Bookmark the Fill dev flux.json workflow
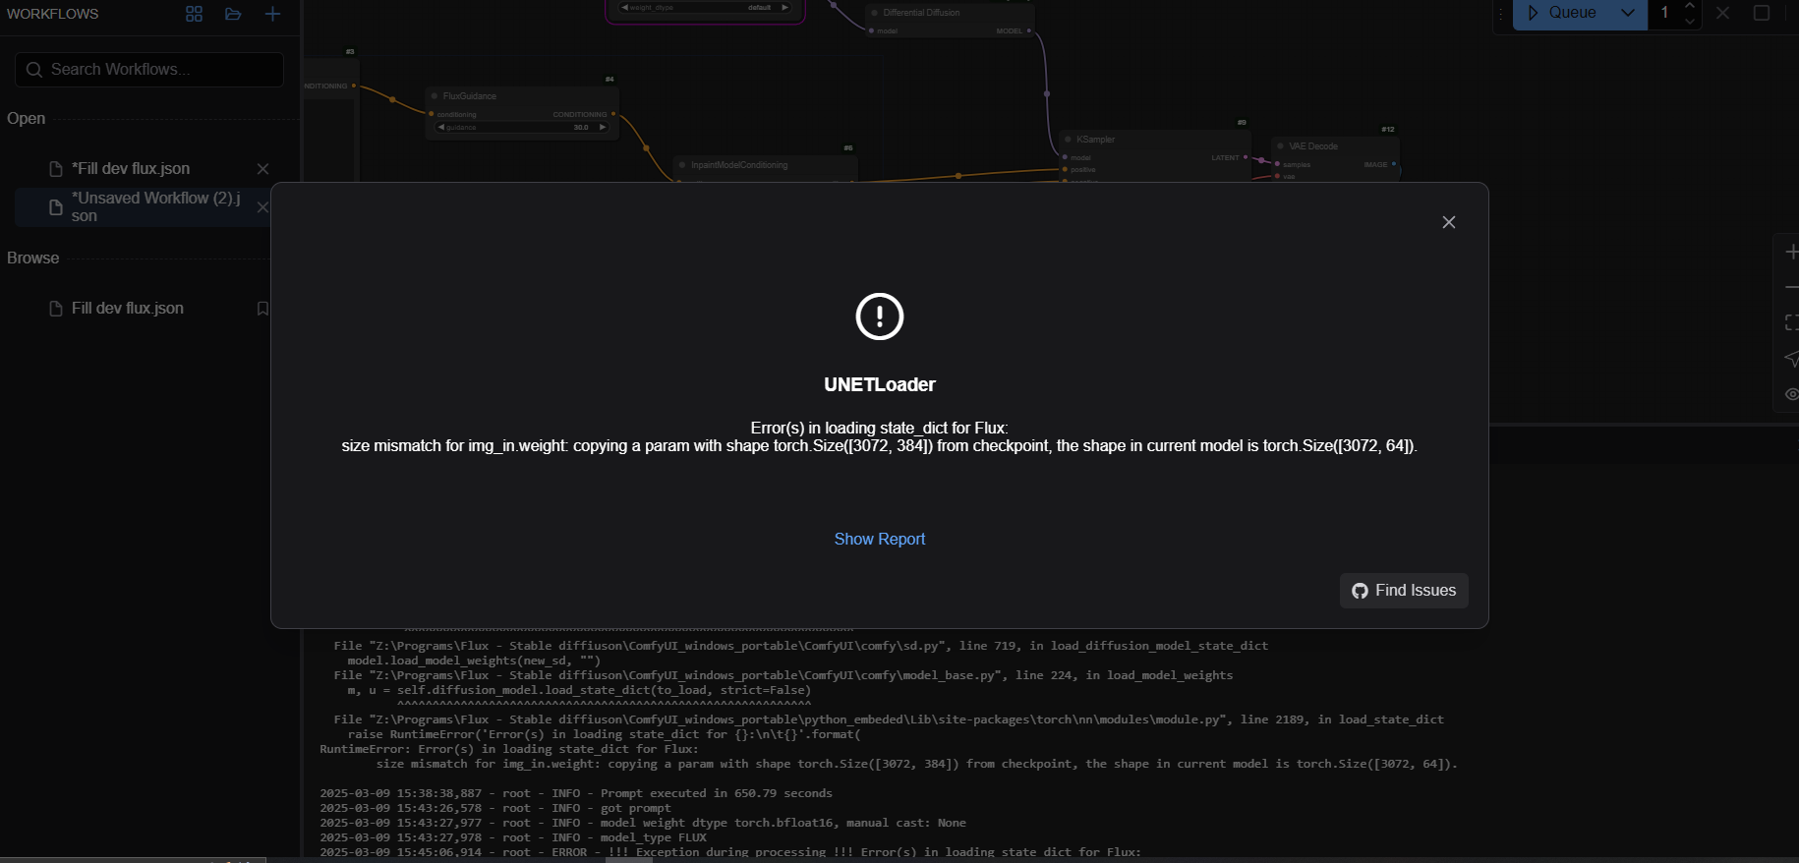This screenshot has height=863, width=1799. [x=262, y=309]
